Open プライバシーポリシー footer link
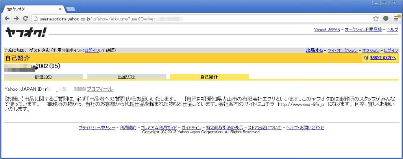The height and width of the screenshot is (159, 403). click(x=97, y=128)
